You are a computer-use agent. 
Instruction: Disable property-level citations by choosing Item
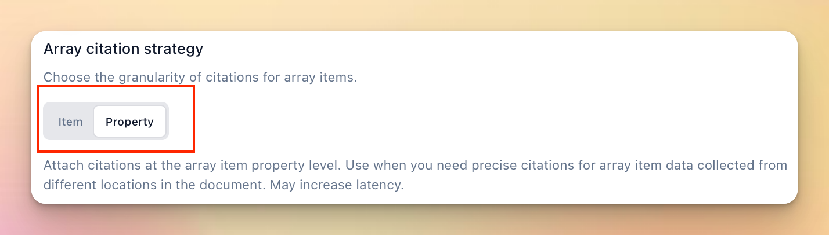[70, 122]
